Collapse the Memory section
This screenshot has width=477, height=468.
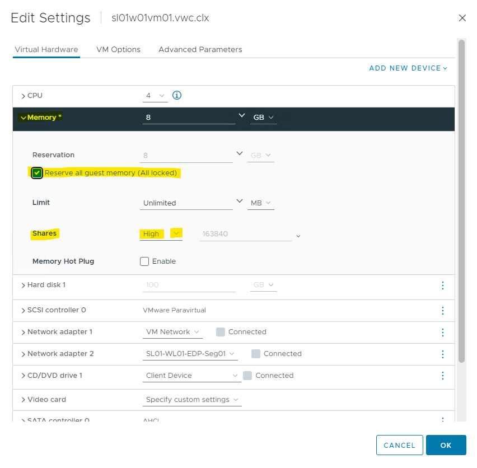click(23, 118)
